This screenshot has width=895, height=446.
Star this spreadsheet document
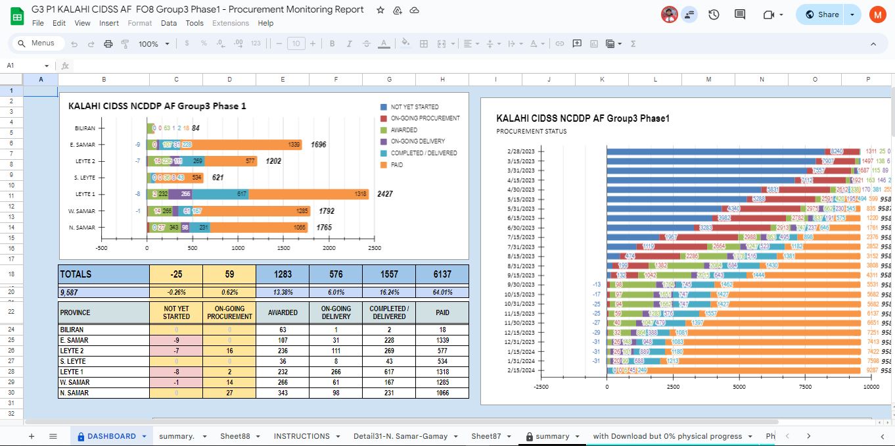(380, 10)
